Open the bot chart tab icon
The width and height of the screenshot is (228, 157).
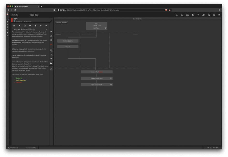coord(51,36)
